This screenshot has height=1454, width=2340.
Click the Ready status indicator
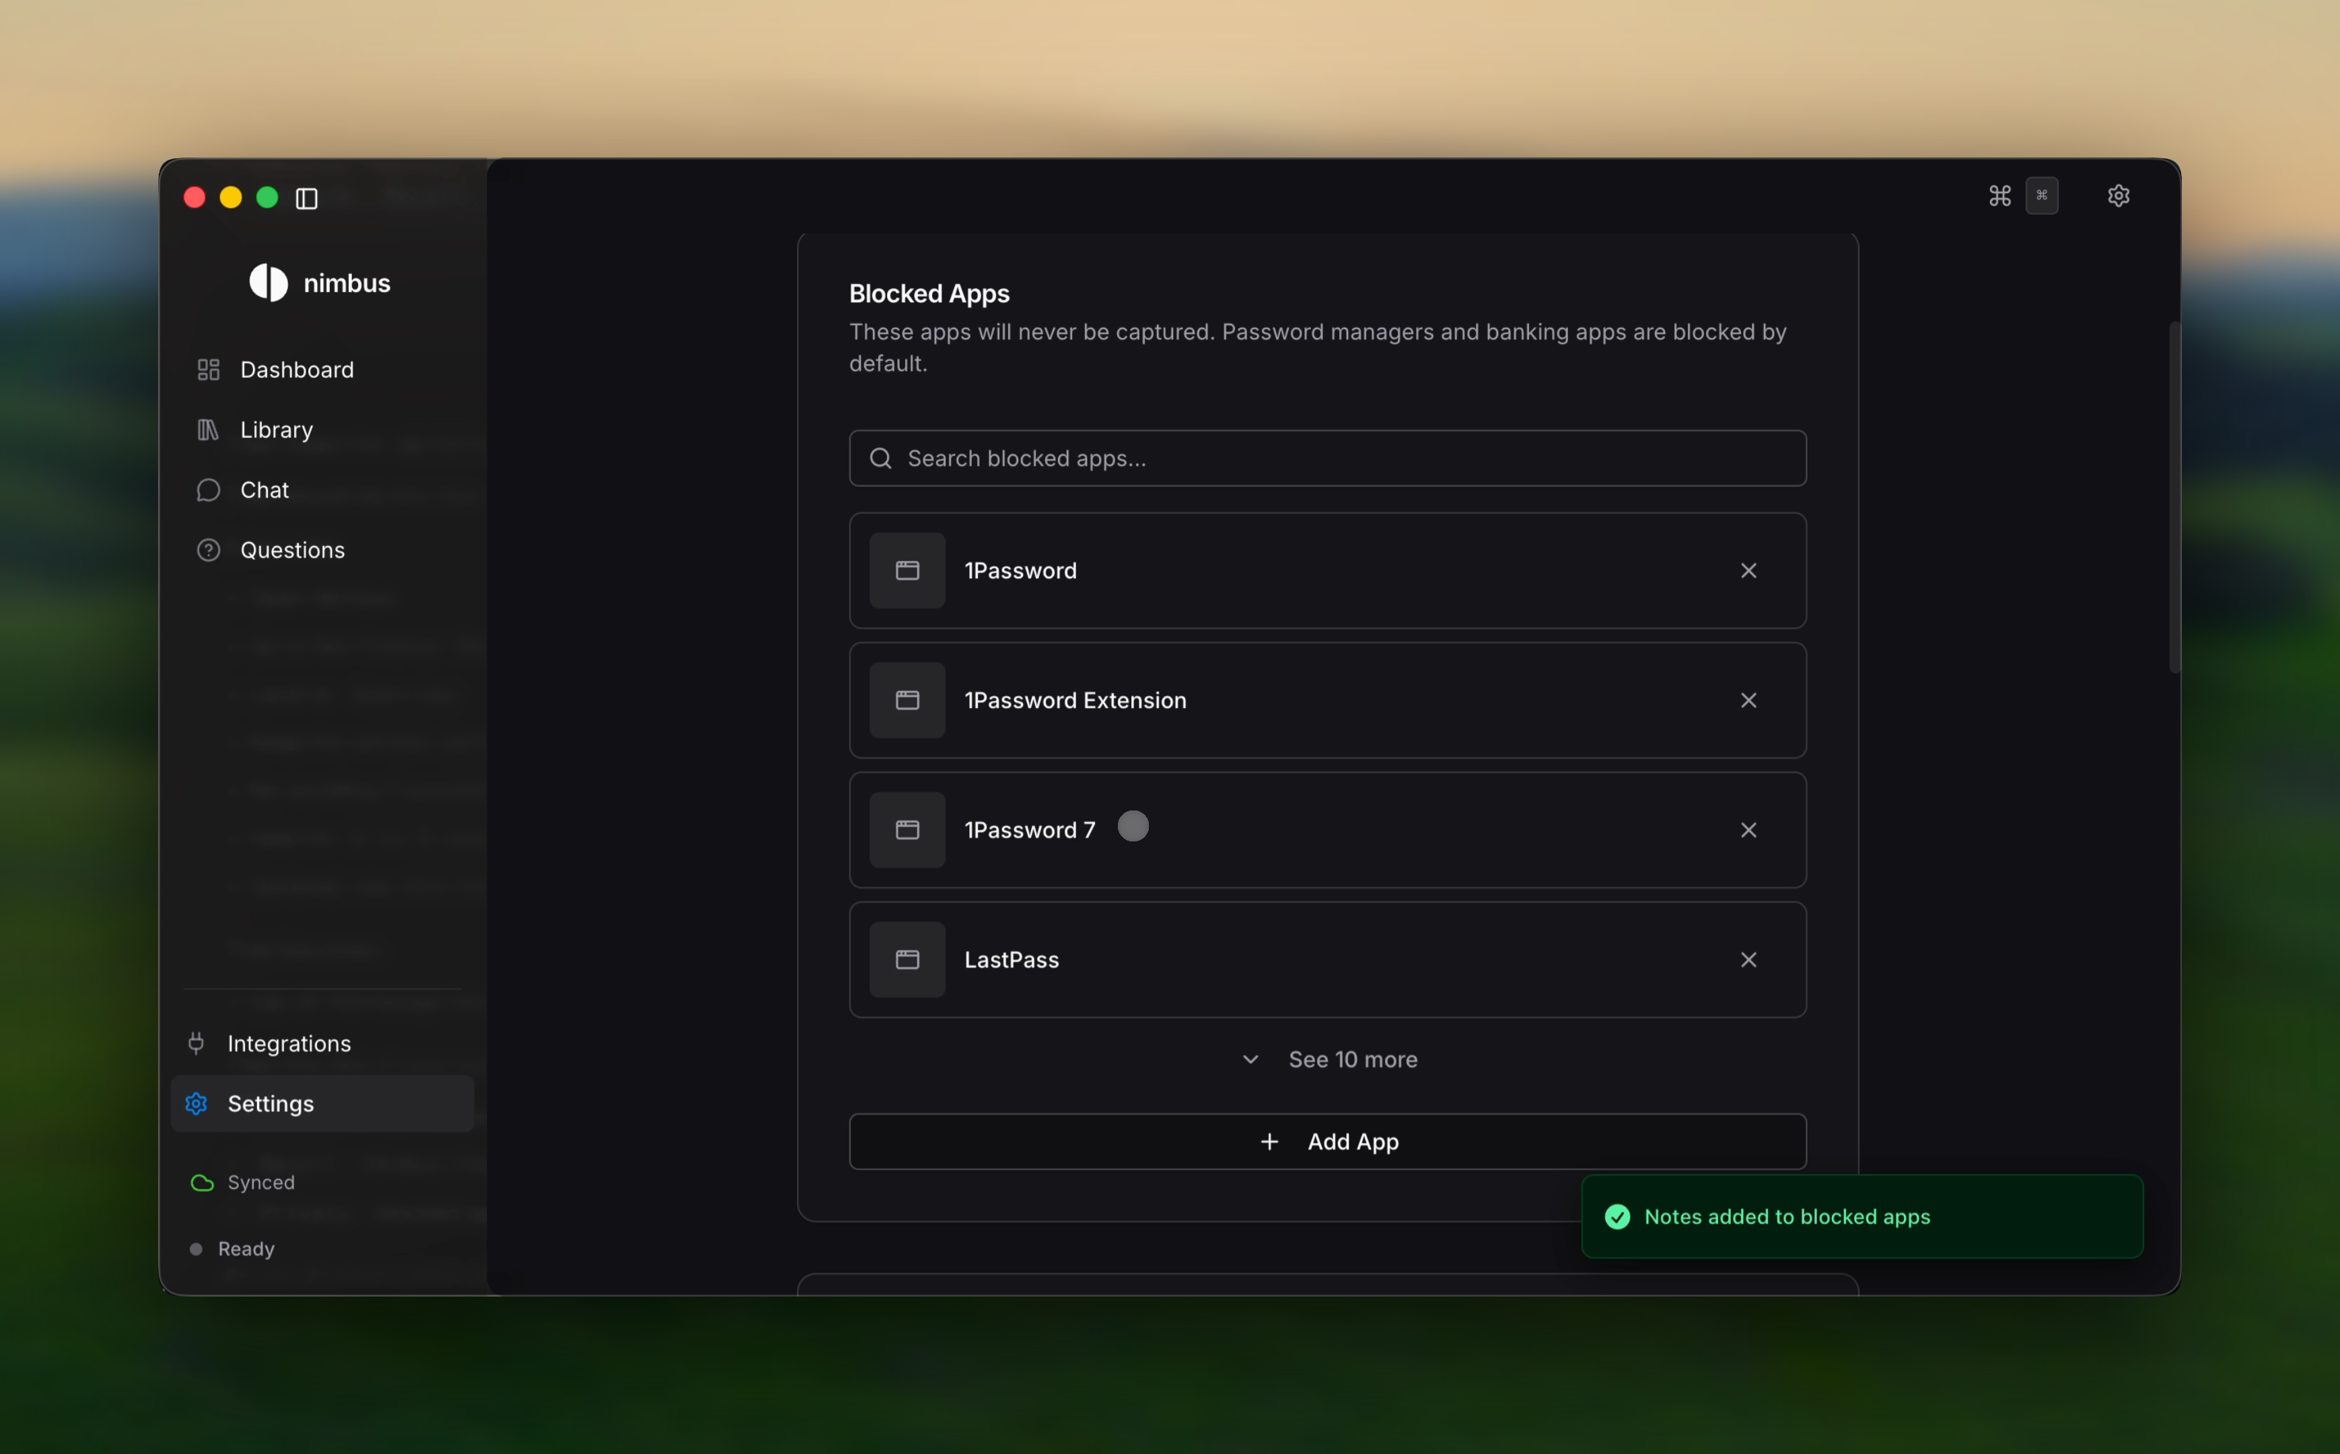(x=232, y=1248)
